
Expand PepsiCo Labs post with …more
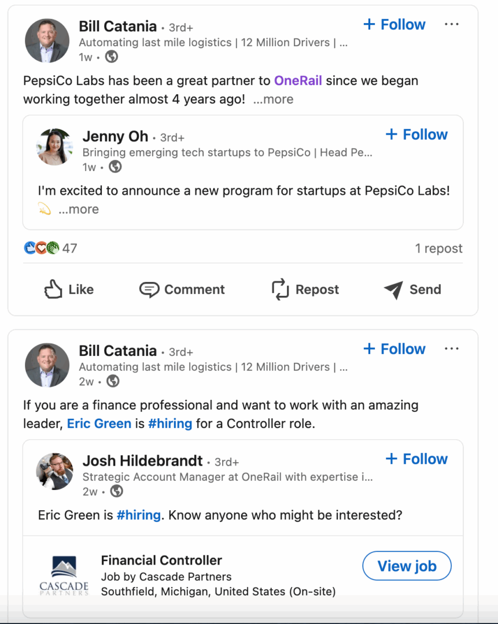273,99
